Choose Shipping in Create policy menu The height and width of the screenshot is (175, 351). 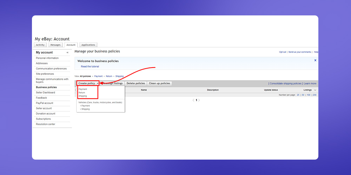click(x=82, y=96)
